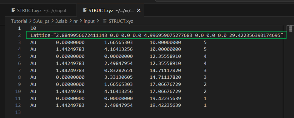
Task: Click the file icon in the breadcrumb
Action: coord(105,21)
